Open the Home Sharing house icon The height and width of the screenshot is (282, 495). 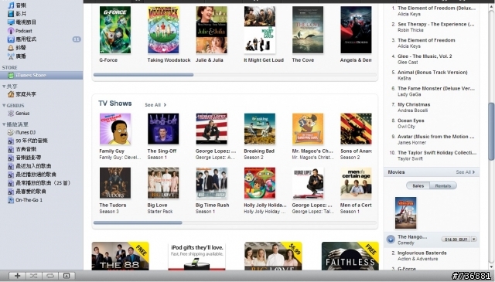11,94
